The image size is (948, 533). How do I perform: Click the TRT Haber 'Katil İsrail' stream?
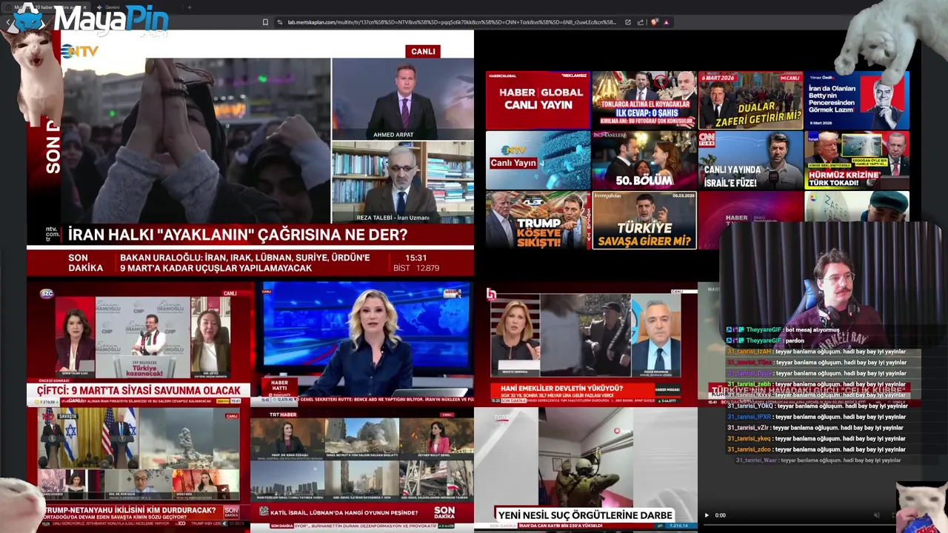pos(362,469)
